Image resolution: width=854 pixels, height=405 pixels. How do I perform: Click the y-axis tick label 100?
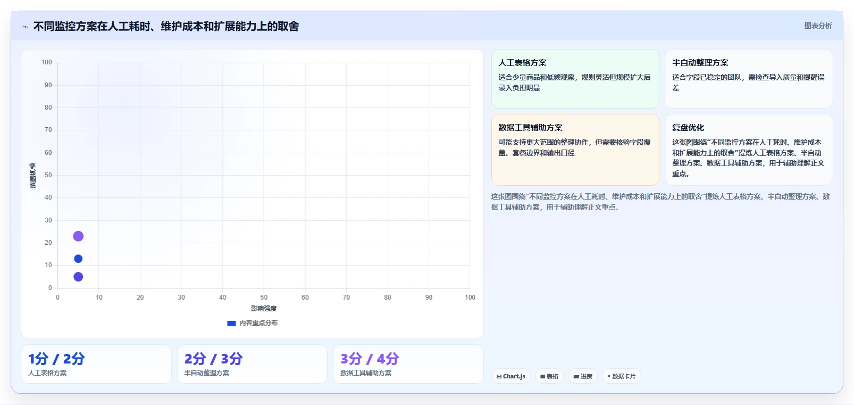pos(47,62)
